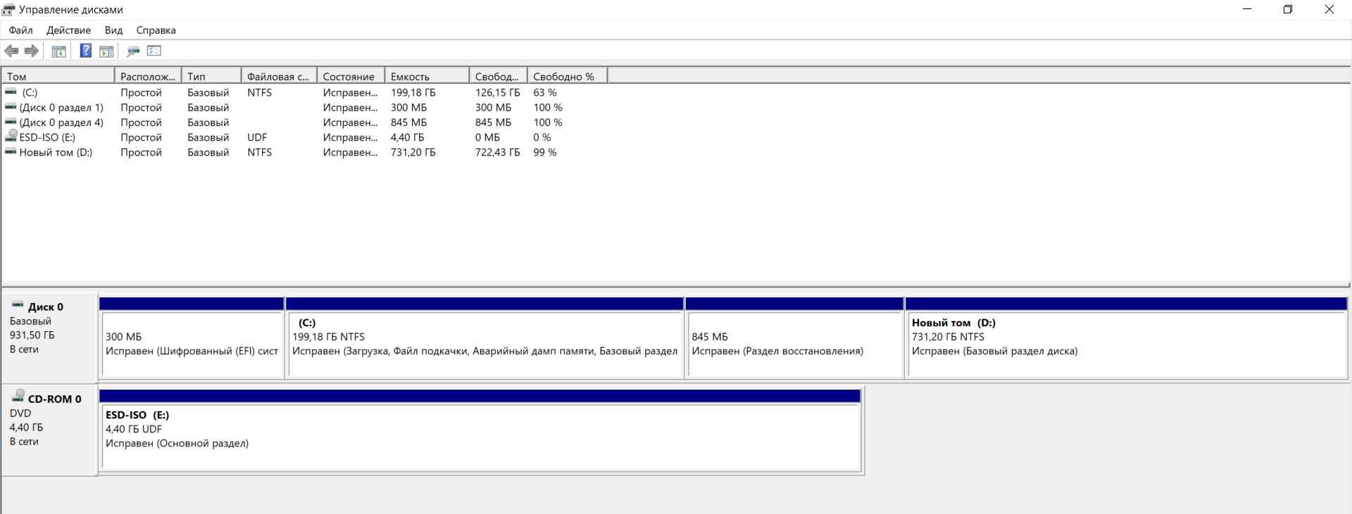Open the Вид menu
1352x514 pixels.
(x=113, y=30)
